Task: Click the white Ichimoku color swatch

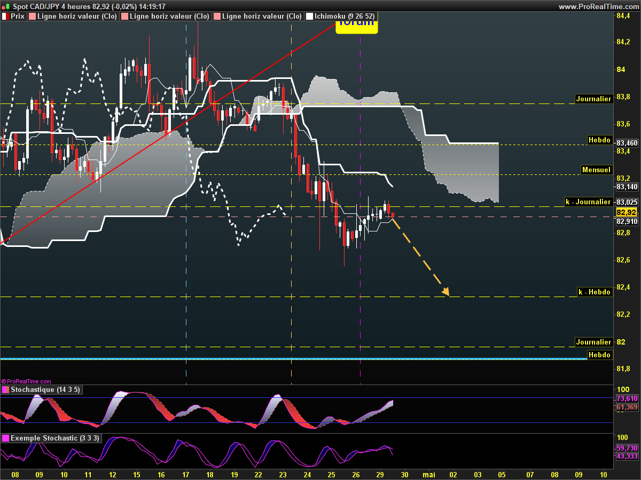Action: pos(309,17)
